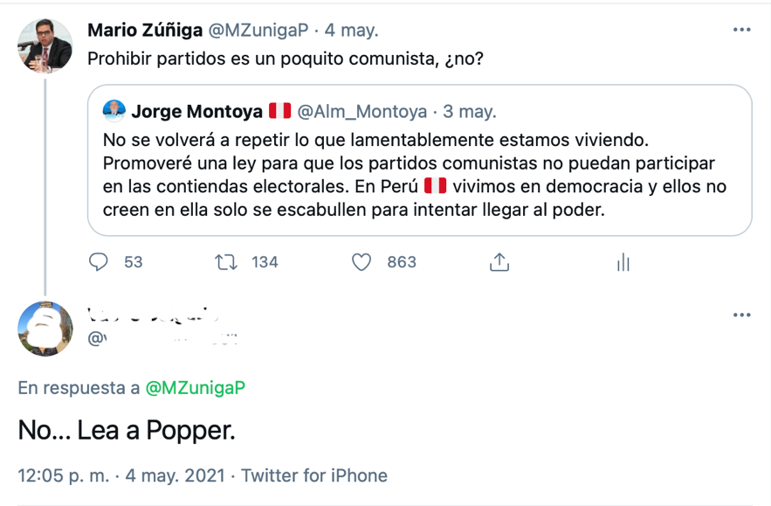This screenshot has width=771, height=506.
Task: Click the 4 may. timestamp on Mario's tweet
Action: [352, 31]
